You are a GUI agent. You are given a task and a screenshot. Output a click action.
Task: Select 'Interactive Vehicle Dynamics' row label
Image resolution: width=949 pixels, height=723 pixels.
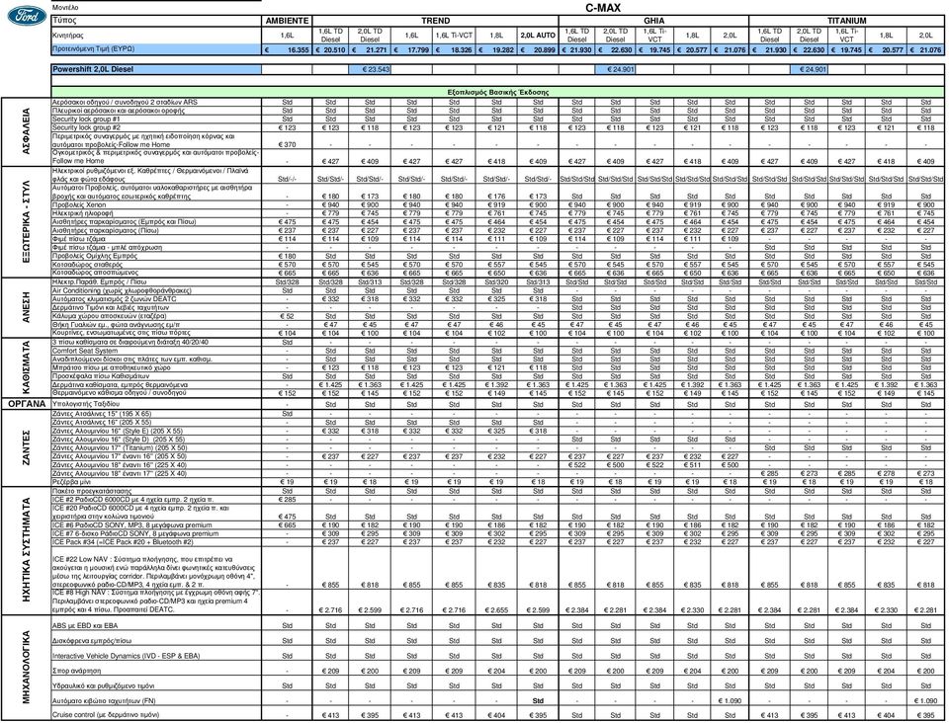point(126,656)
